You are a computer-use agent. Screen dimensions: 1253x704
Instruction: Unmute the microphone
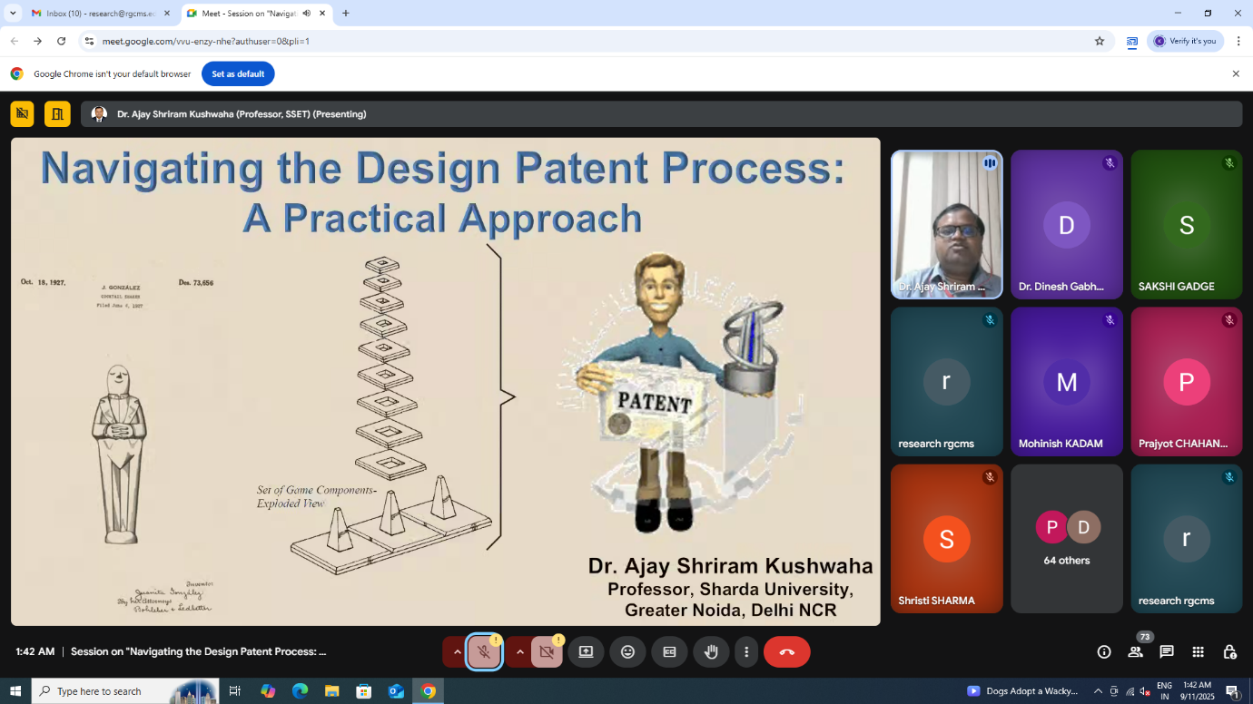click(484, 651)
